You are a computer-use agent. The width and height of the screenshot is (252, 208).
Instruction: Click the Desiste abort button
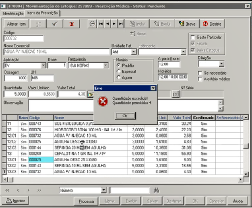(x=212, y=24)
